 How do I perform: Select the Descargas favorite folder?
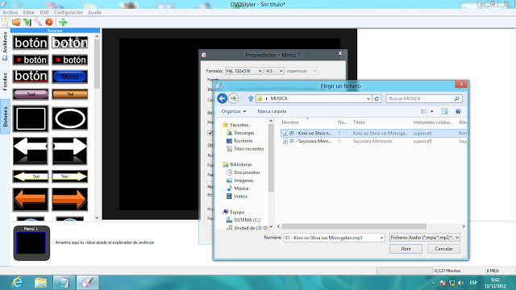click(243, 133)
